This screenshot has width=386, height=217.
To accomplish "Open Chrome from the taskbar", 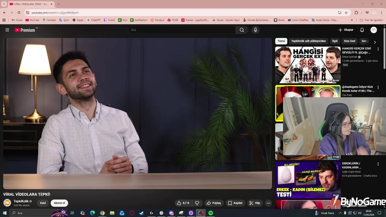I will click(102, 213).
